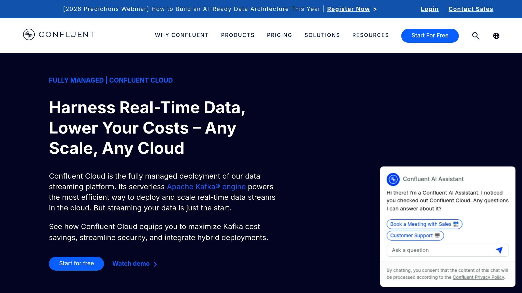522x293 pixels.
Task: Click the monitor icon on Customer Support chip
Action: click(x=438, y=236)
